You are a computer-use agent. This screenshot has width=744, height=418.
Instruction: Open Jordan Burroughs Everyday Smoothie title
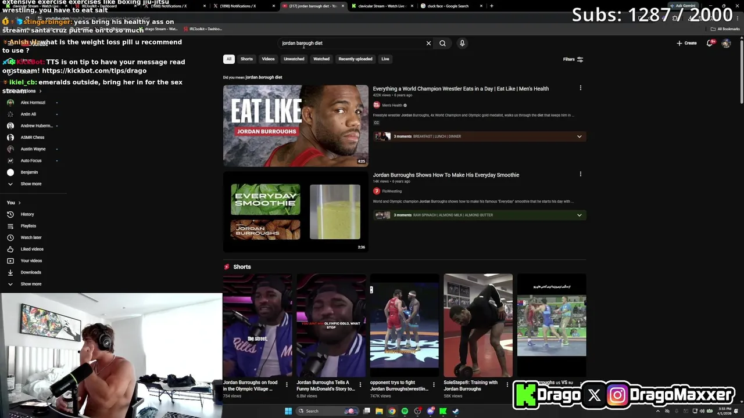[x=446, y=175]
